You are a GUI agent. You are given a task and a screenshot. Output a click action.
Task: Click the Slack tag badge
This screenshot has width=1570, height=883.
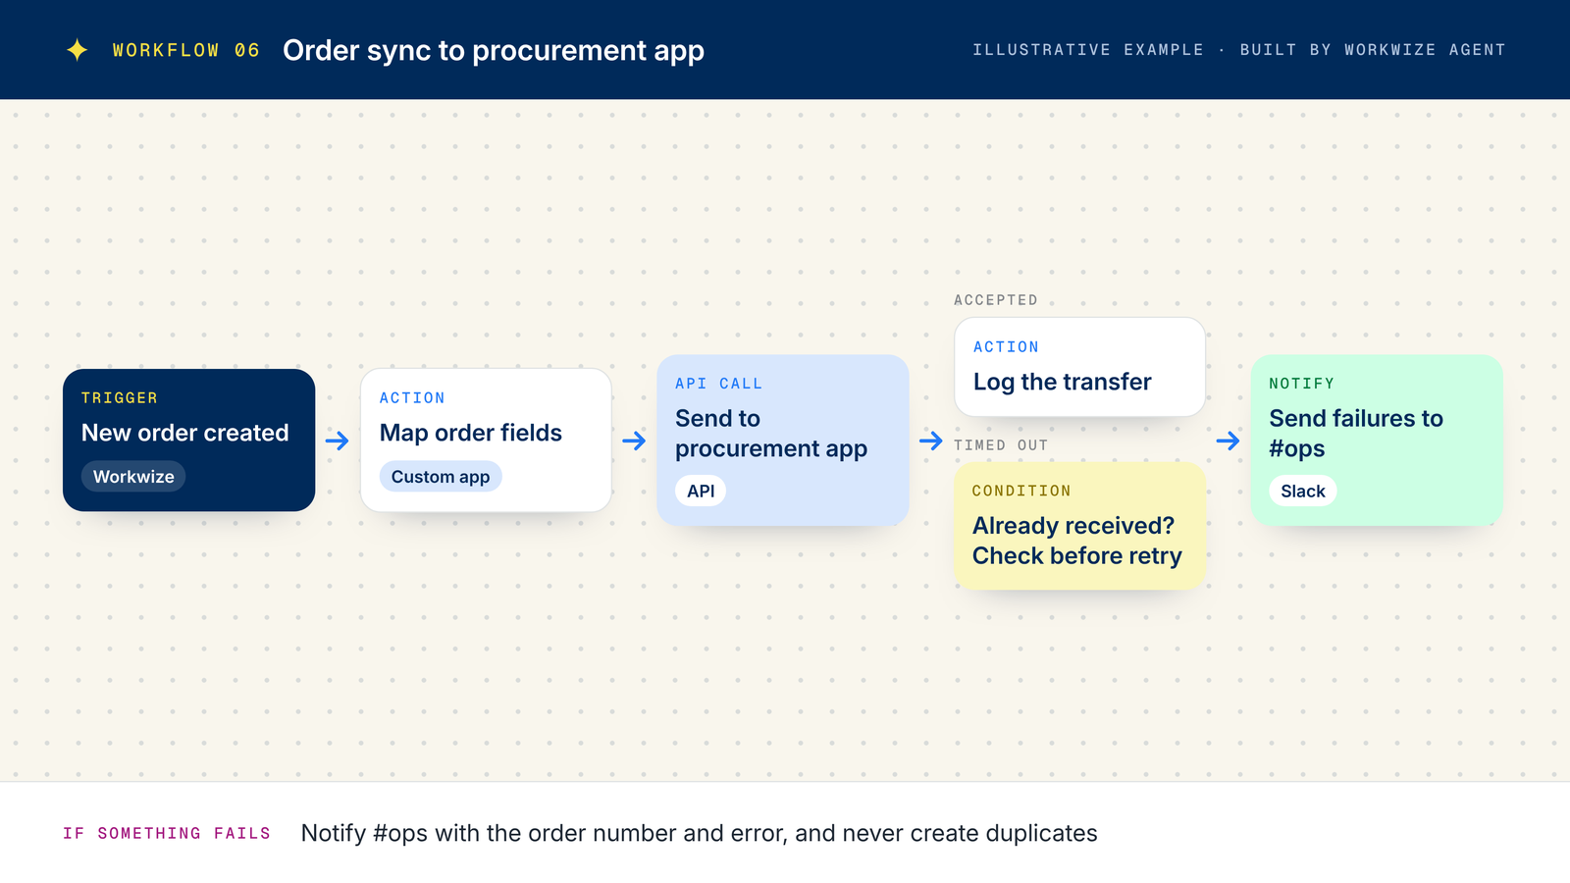[x=1303, y=491]
